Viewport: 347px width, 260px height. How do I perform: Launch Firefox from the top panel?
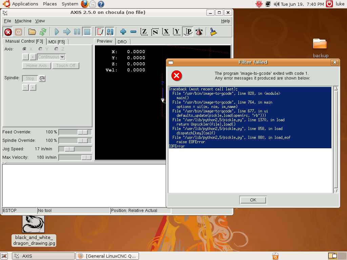pos(84,4)
